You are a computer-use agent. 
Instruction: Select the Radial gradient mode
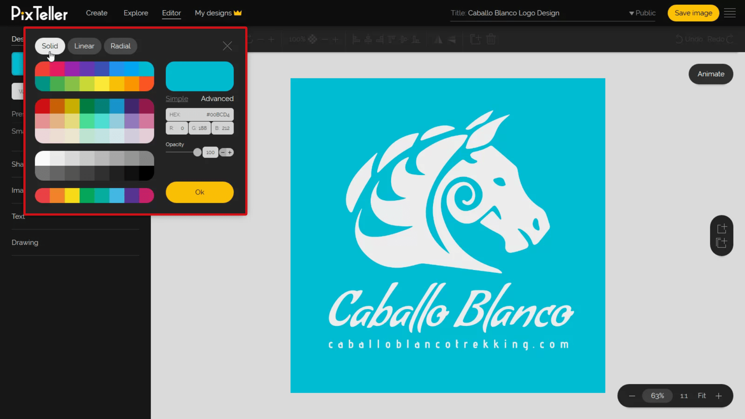click(x=120, y=45)
